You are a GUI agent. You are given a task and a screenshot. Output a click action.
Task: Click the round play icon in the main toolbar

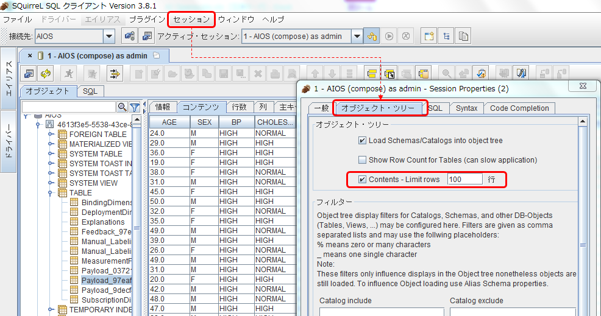[389, 37]
